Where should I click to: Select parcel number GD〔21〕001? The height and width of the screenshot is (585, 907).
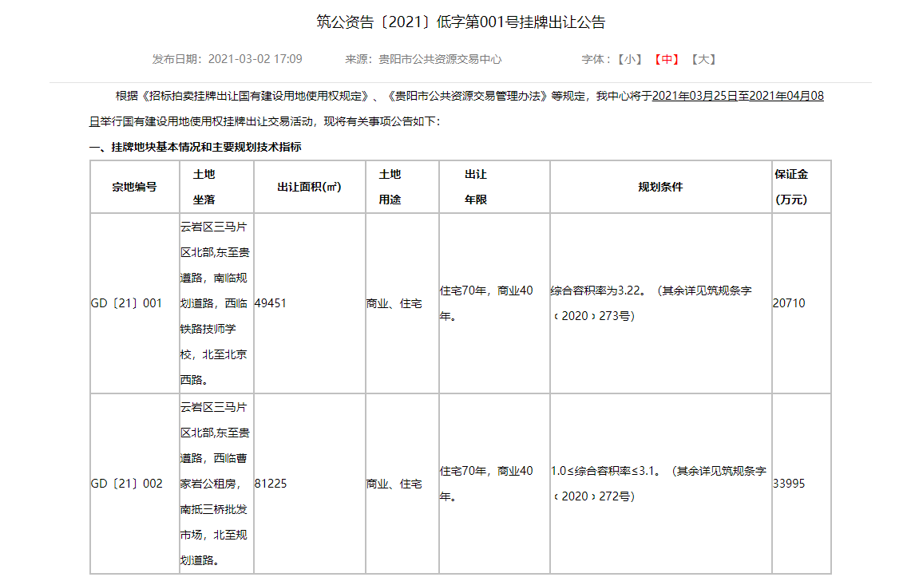(127, 303)
